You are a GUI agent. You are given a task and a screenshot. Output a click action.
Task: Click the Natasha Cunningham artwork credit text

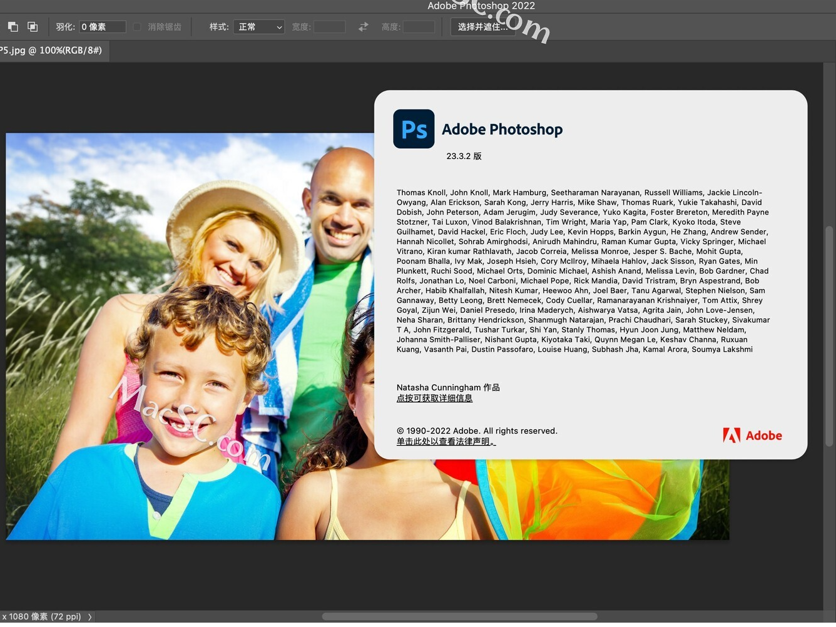click(x=448, y=387)
